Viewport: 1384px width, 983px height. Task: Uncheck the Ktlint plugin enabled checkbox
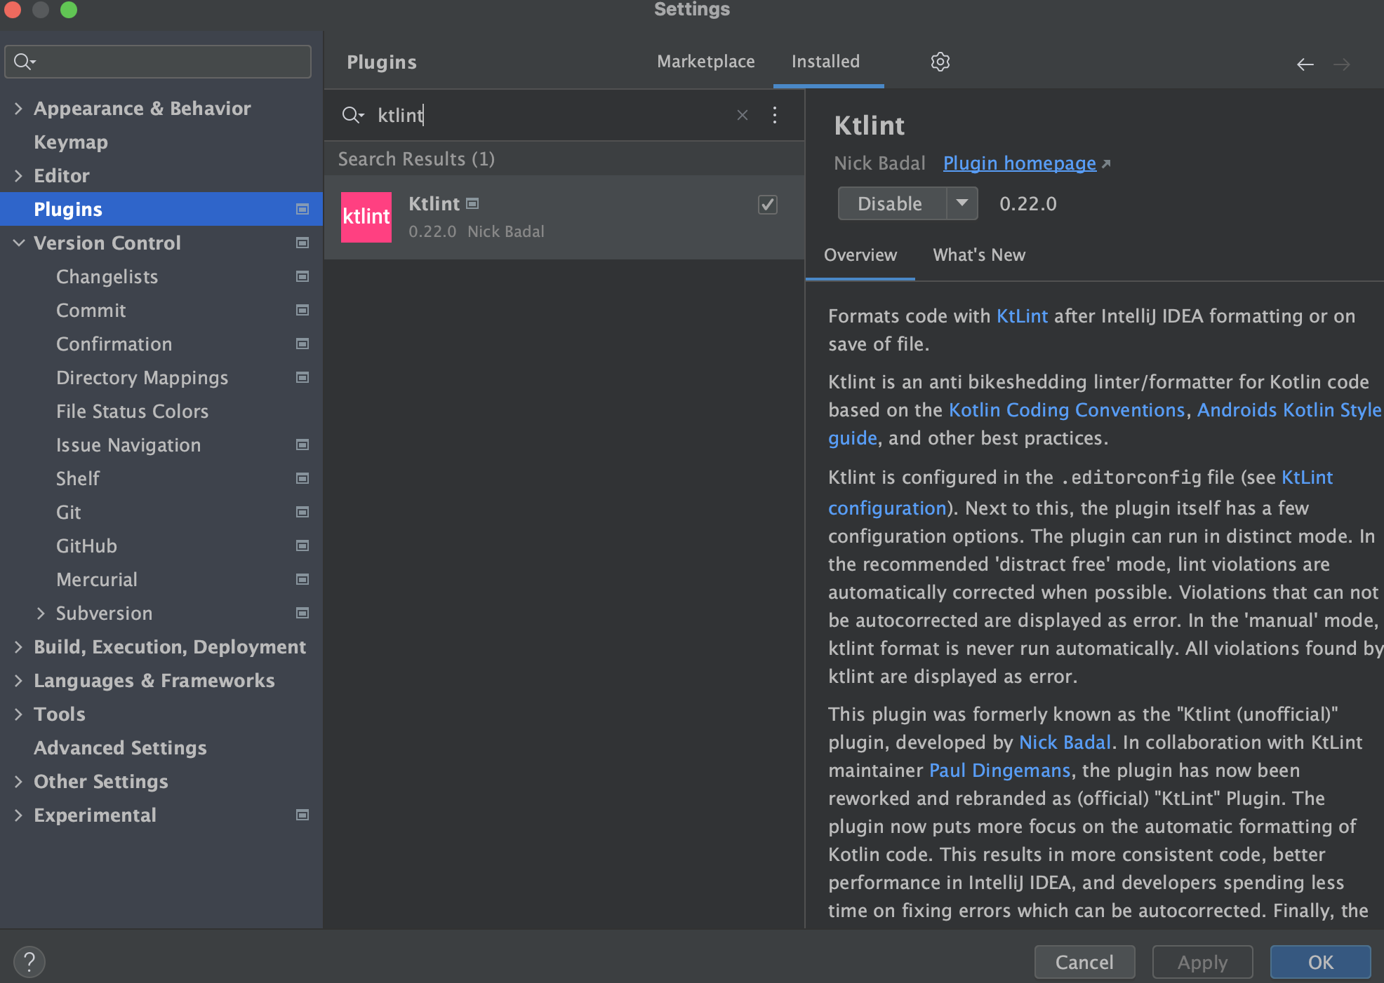(768, 205)
